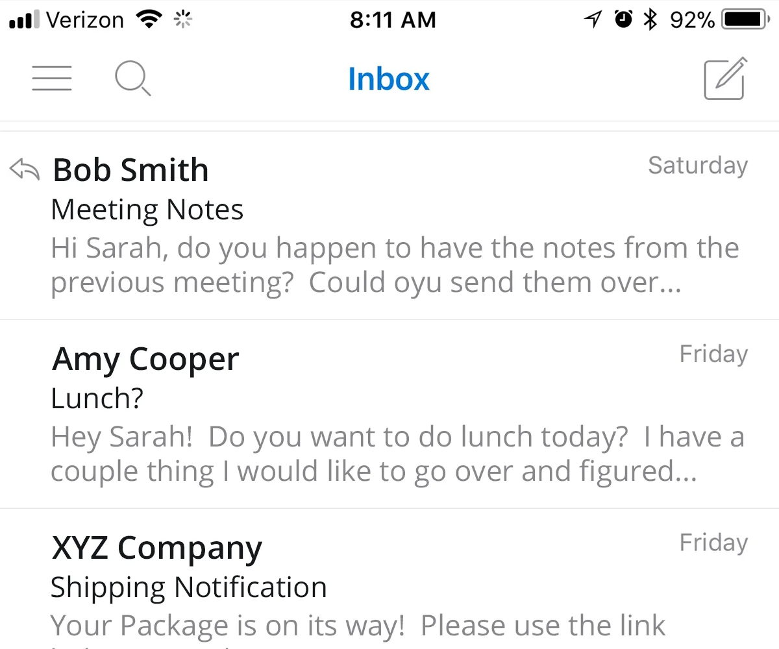Tap the Hey Sarah lunch message preview
Image resolution: width=779 pixels, height=649 pixels.
pos(397,455)
